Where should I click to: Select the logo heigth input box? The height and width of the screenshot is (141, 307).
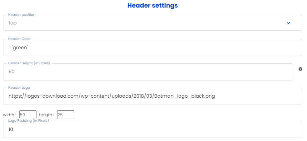click(x=66, y=115)
